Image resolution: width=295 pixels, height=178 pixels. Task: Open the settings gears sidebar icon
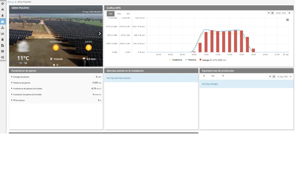3,57
